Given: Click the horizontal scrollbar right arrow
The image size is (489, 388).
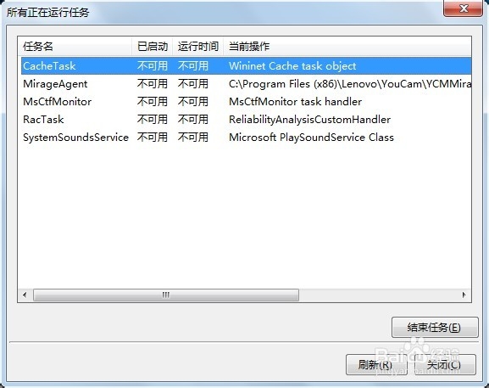Looking at the screenshot, I should 464,295.
